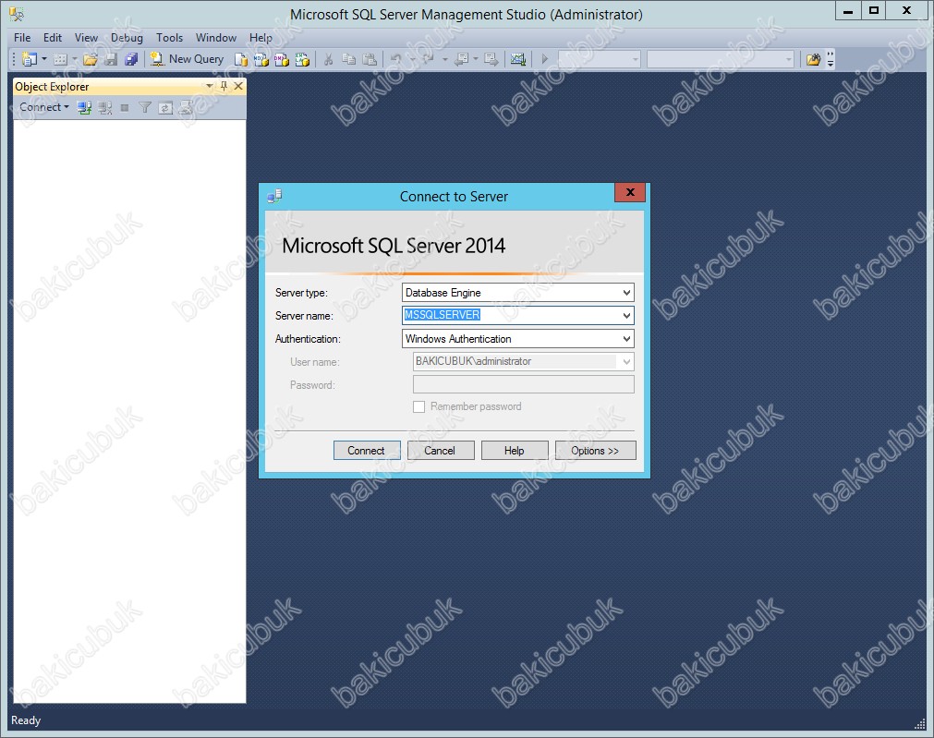The width and height of the screenshot is (934, 738).
Task: Click the Undo arrow icon
Action: click(x=396, y=59)
